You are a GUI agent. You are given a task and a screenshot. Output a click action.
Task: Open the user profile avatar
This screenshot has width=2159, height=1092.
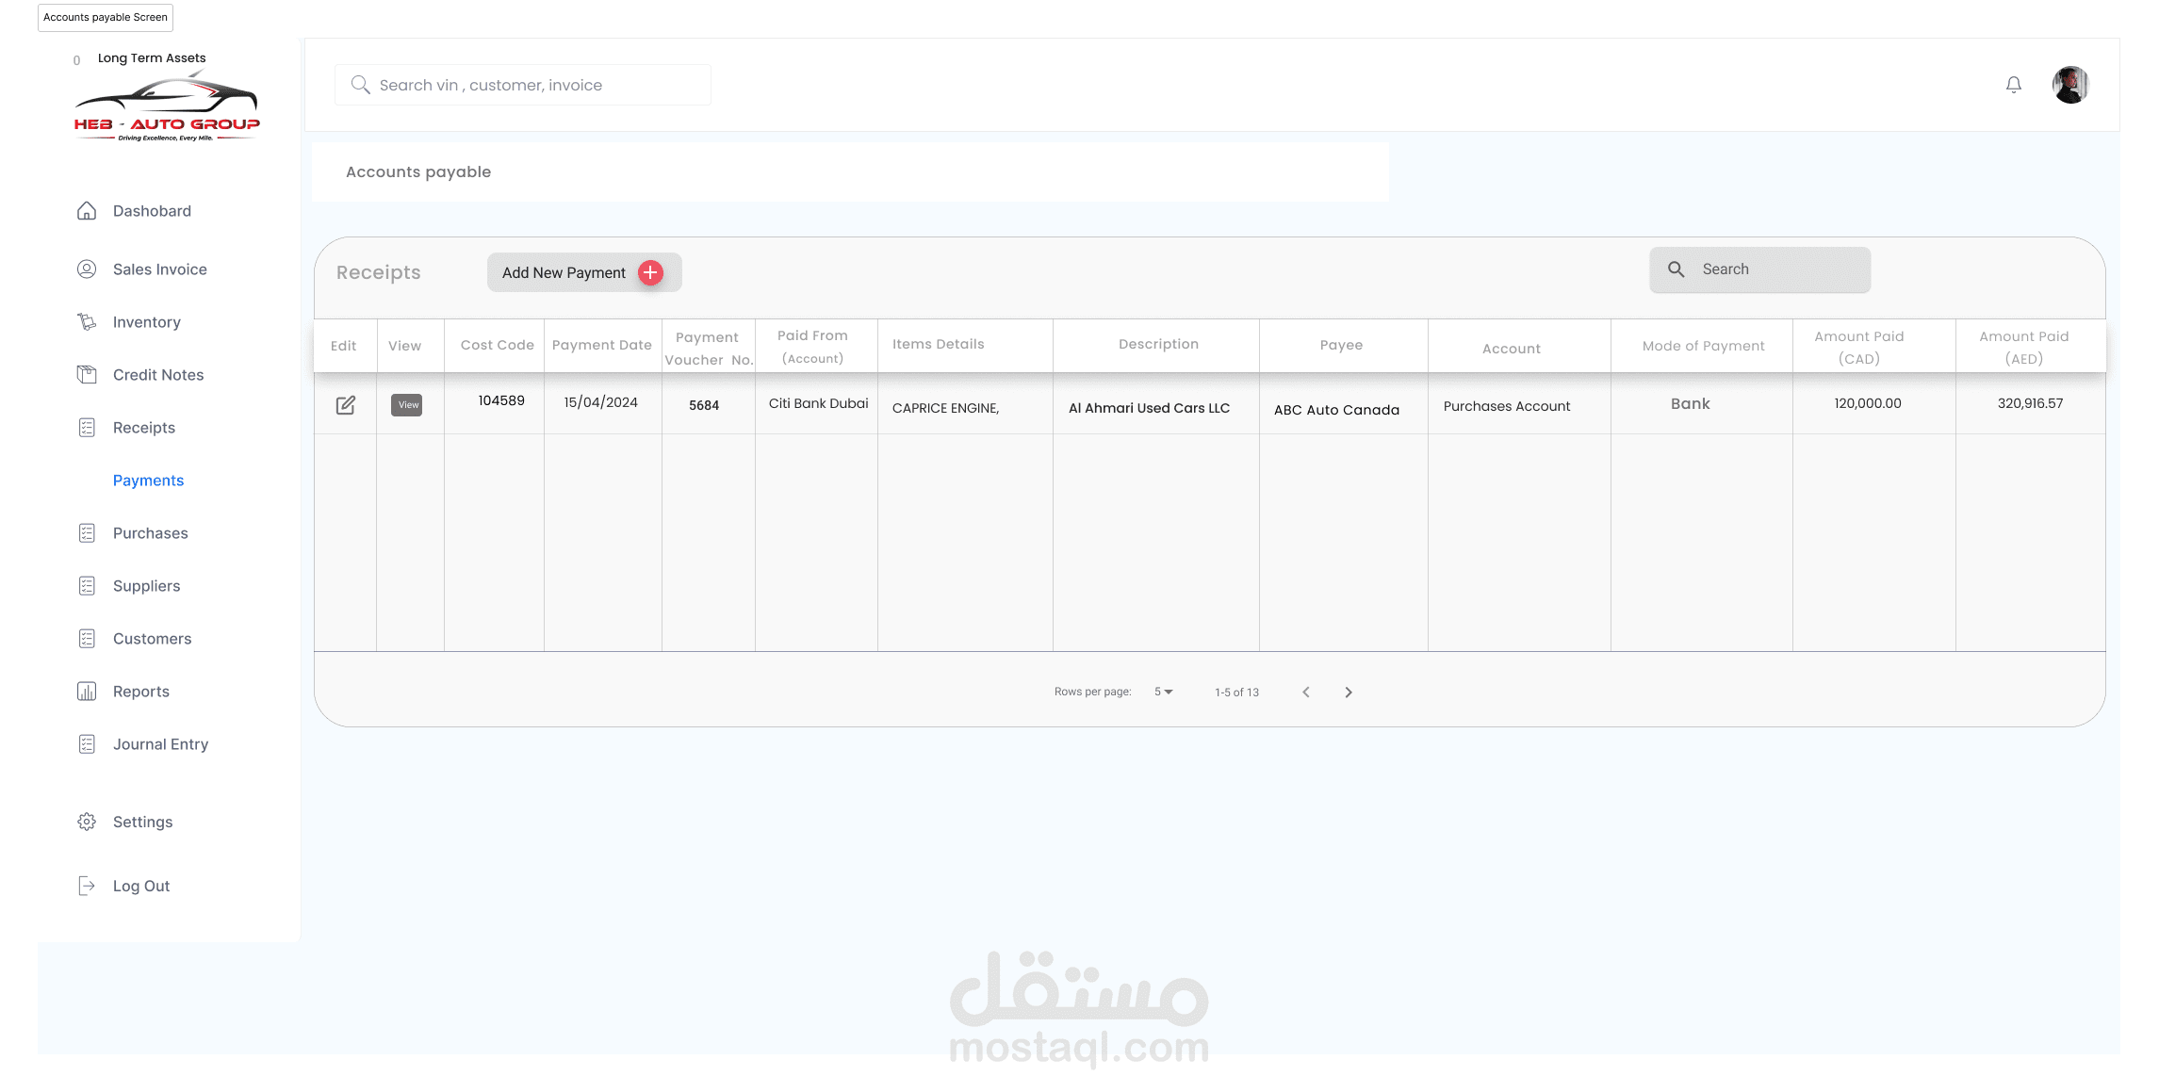point(2069,85)
